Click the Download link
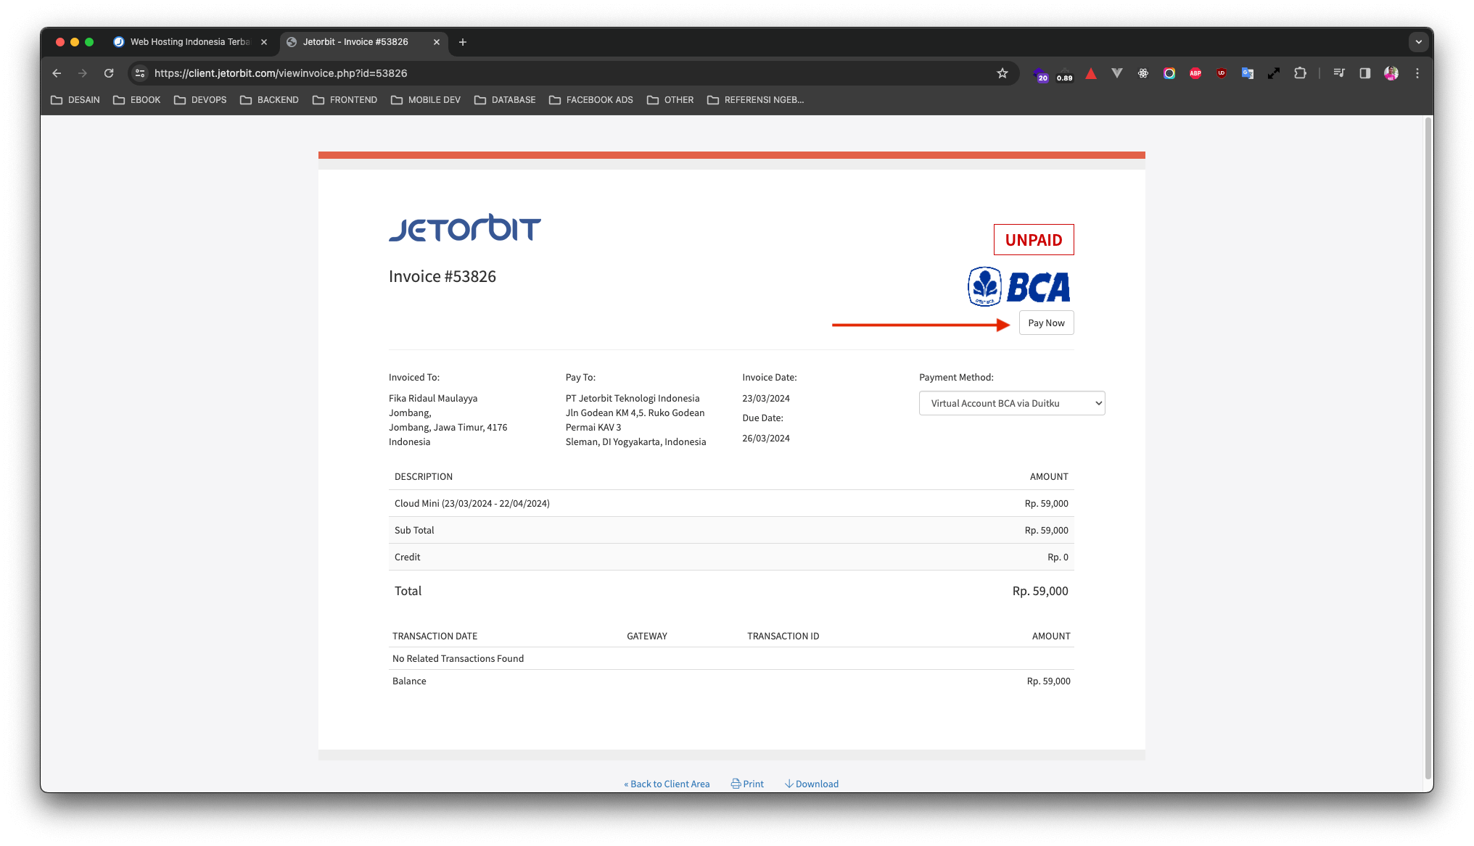This screenshot has width=1474, height=846. click(x=811, y=784)
